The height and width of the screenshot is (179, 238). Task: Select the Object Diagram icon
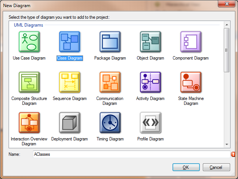tap(150, 42)
